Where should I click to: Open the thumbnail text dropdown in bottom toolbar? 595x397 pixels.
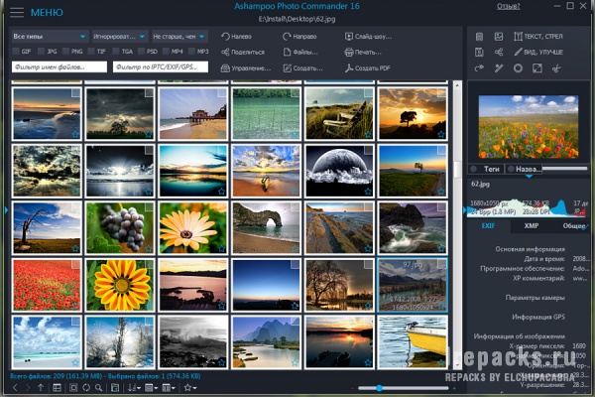click(x=169, y=387)
